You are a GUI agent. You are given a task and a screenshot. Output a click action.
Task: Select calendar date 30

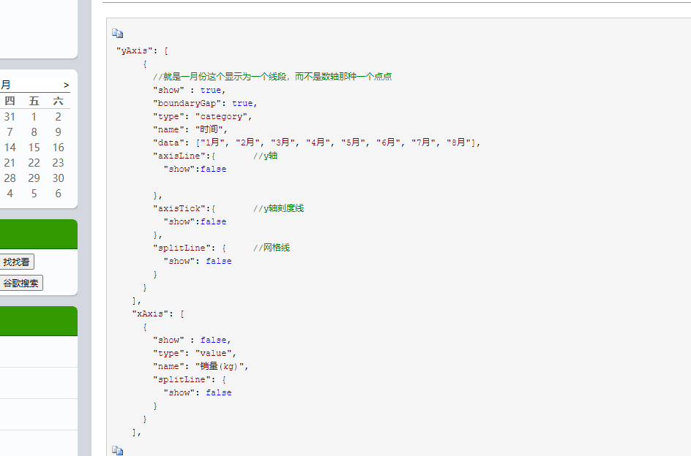point(58,178)
